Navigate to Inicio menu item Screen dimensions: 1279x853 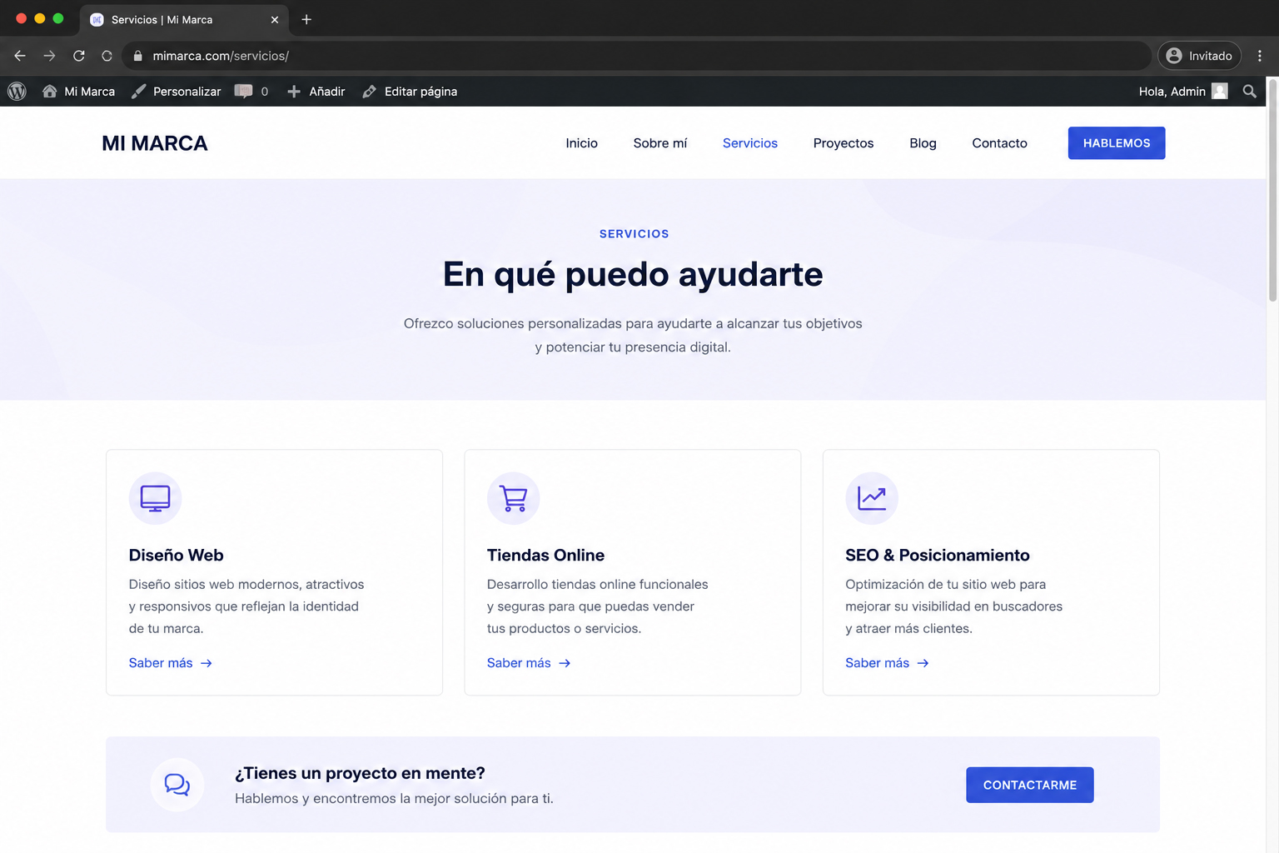581,143
